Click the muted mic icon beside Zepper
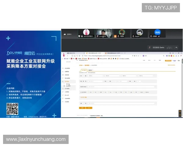183x147 pixels. pos(133,36)
